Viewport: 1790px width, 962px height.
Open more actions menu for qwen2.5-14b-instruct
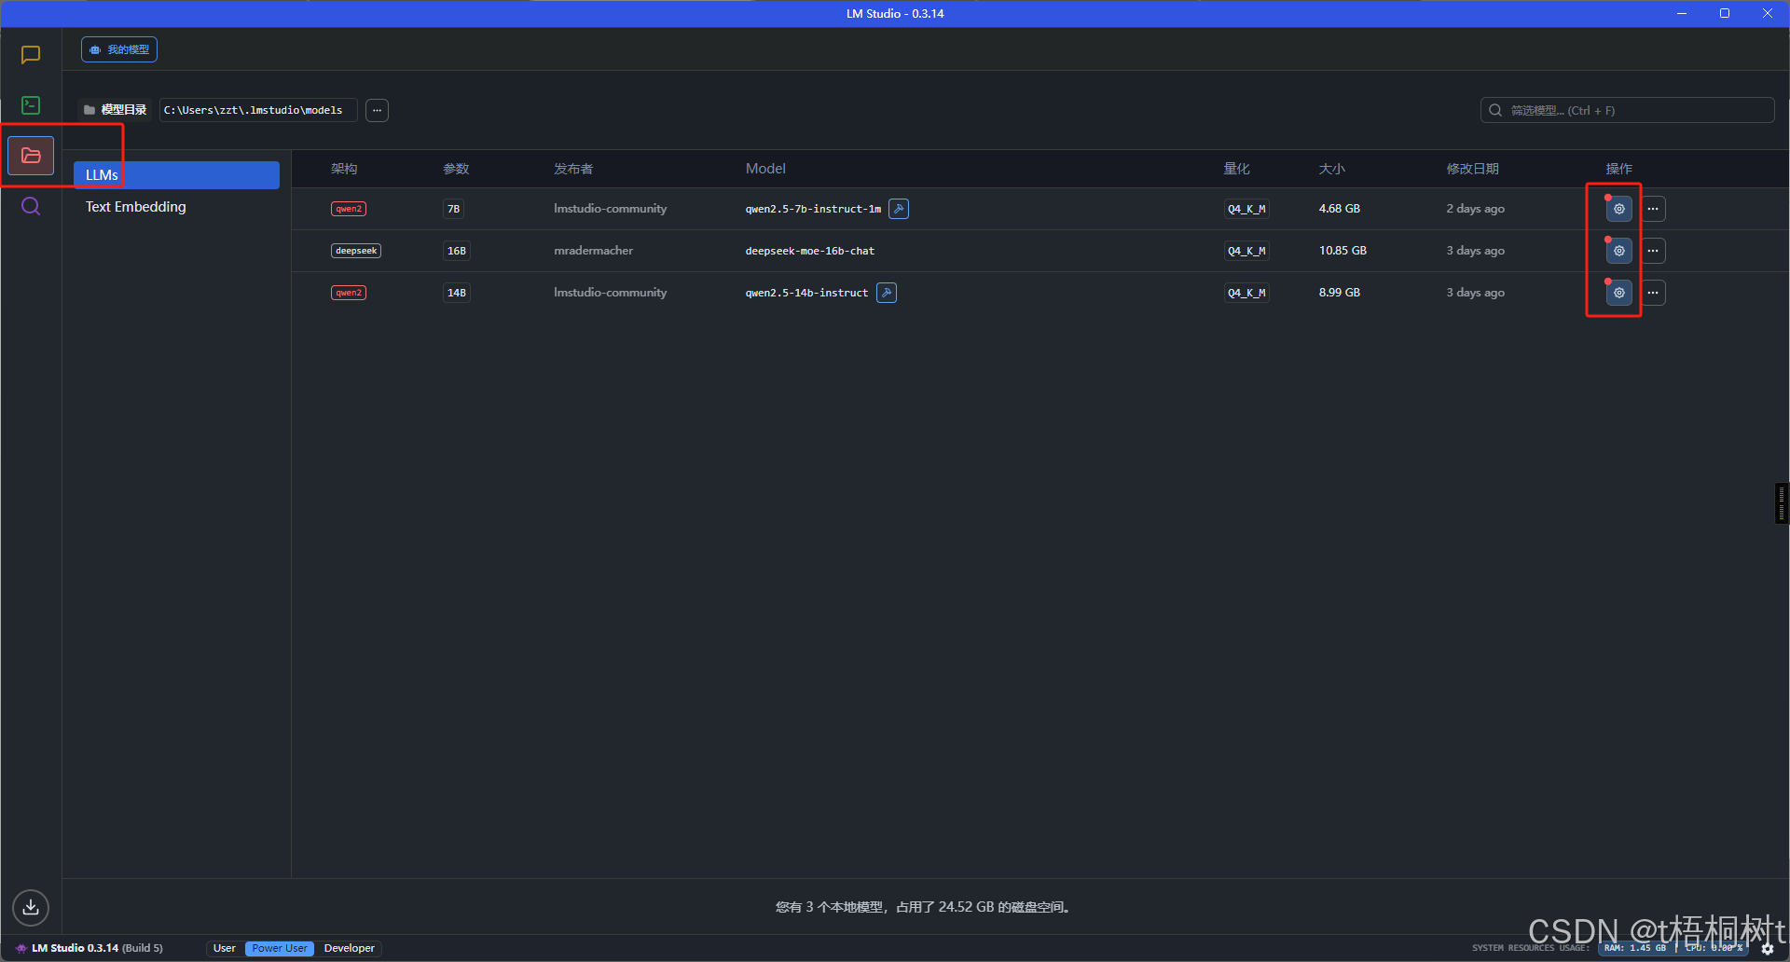click(1653, 293)
